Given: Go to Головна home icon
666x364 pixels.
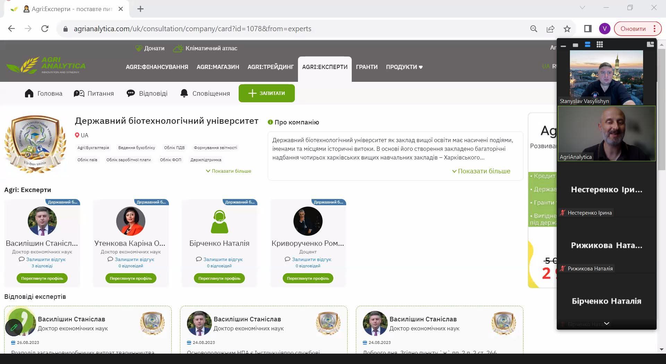Looking at the screenshot, I should click(29, 93).
